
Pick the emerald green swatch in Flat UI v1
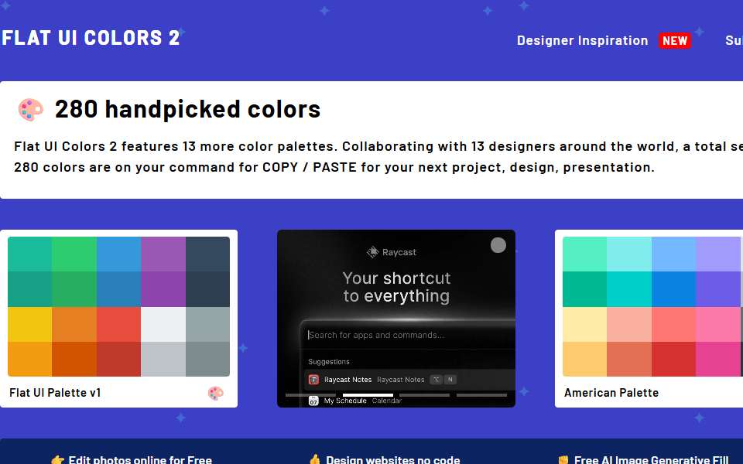point(74,254)
